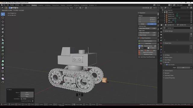Select the Shear tool at toolbar bottom
The width and height of the screenshot is (193, 108).
3,79
